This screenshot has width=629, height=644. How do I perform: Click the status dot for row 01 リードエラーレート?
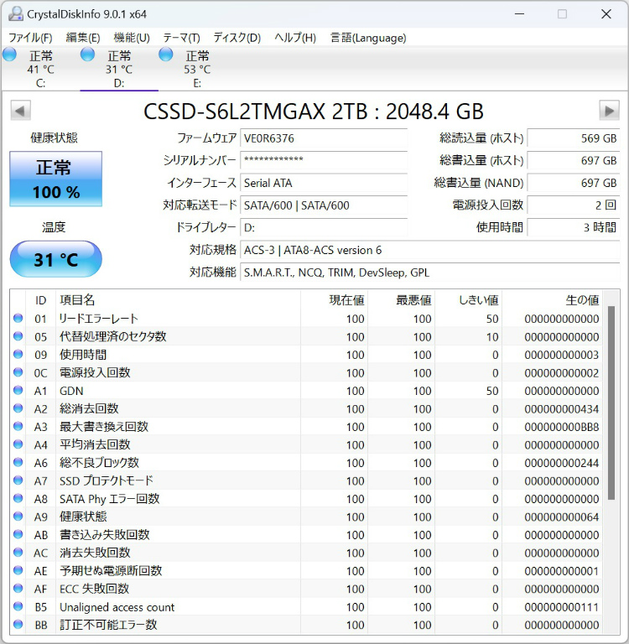point(18,319)
